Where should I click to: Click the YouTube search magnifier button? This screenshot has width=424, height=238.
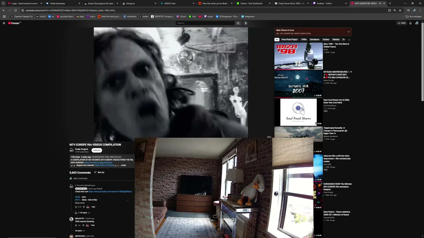(x=238, y=23)
